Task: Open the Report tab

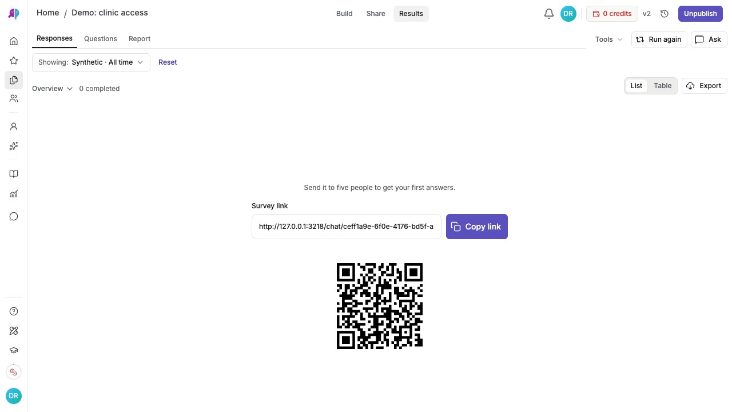Action: click(140, 38)
